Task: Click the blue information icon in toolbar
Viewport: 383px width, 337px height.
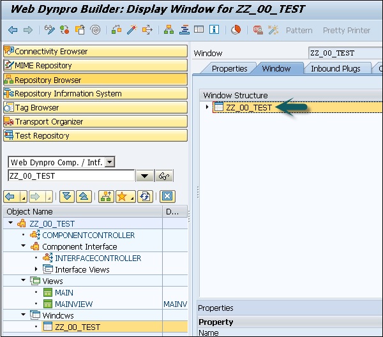Action: [x=214, y=30]
